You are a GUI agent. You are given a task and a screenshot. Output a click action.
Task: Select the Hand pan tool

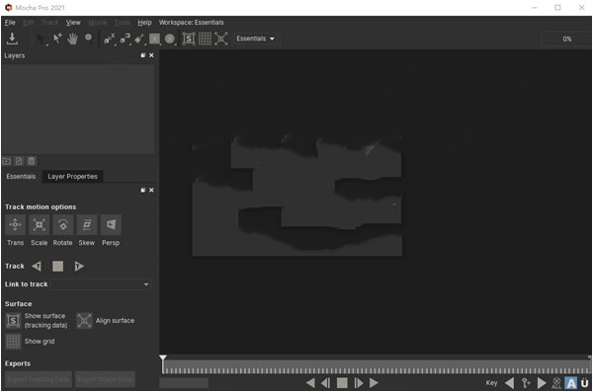(x=72, y=39)
